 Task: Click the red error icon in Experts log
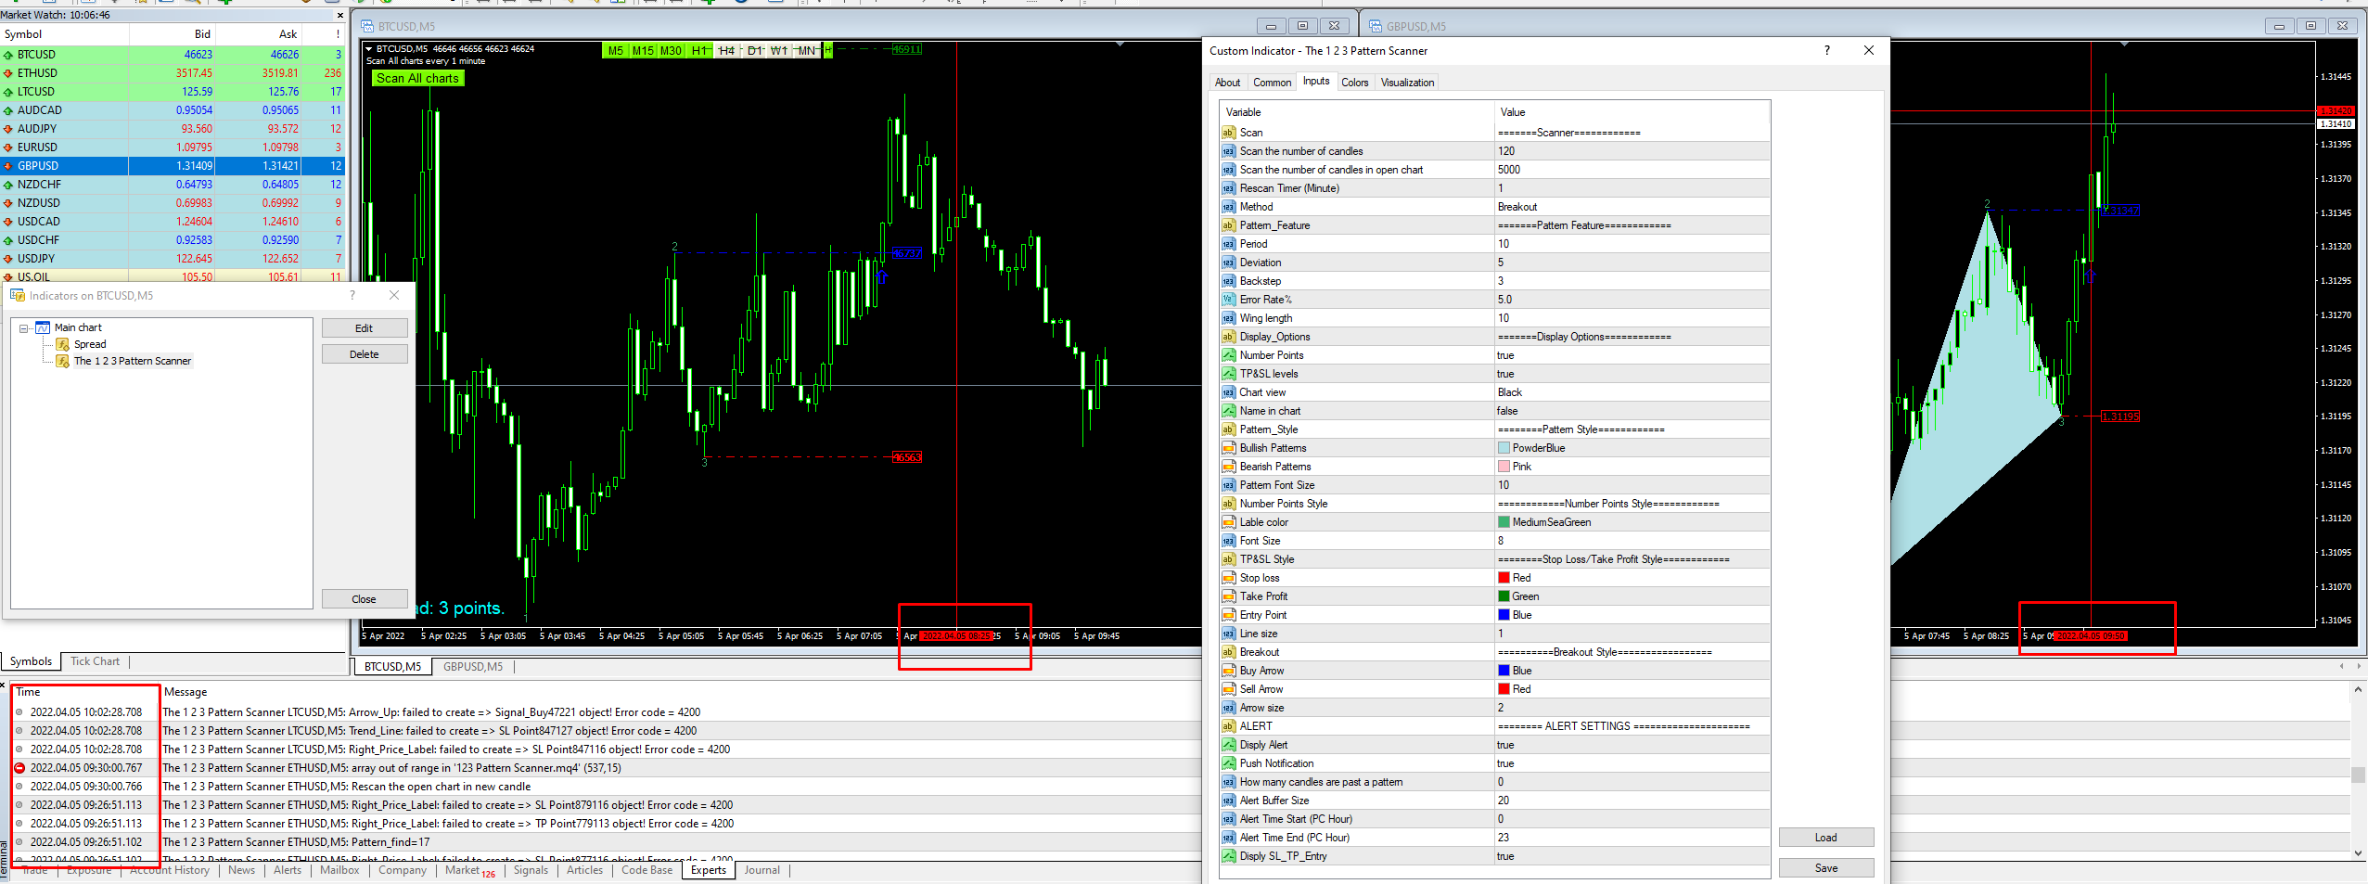tap(19, 768)
